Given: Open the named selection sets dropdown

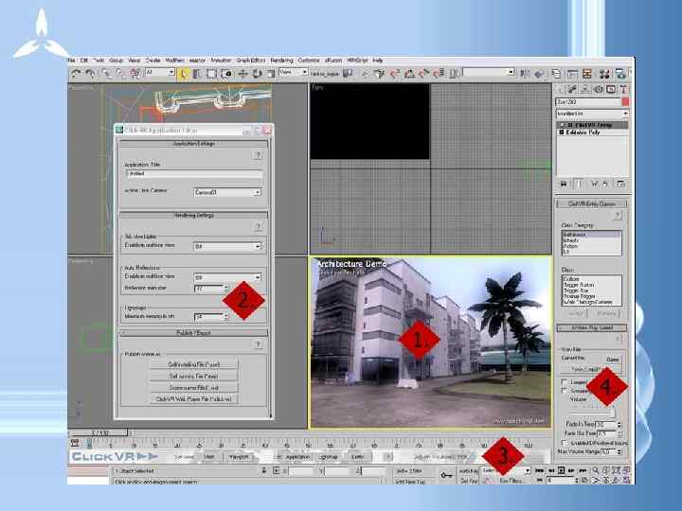Looking at the screenshot, I should click(489, 72).
